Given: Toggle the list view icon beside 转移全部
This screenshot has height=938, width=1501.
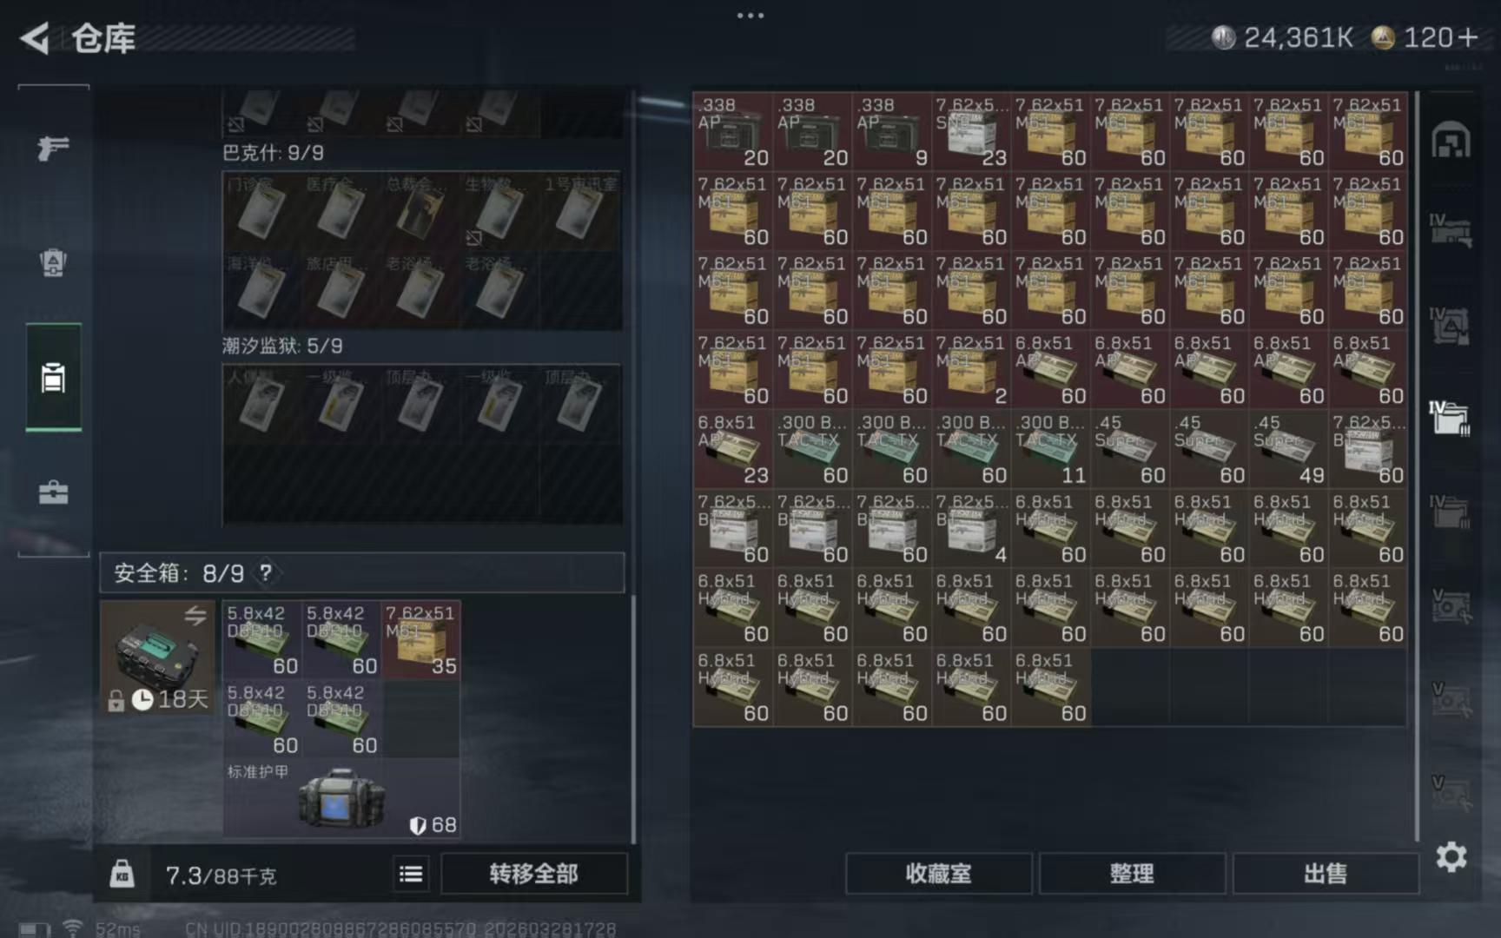Looking at the screenshot, I should pyautogui.click(x=411, y=874).
